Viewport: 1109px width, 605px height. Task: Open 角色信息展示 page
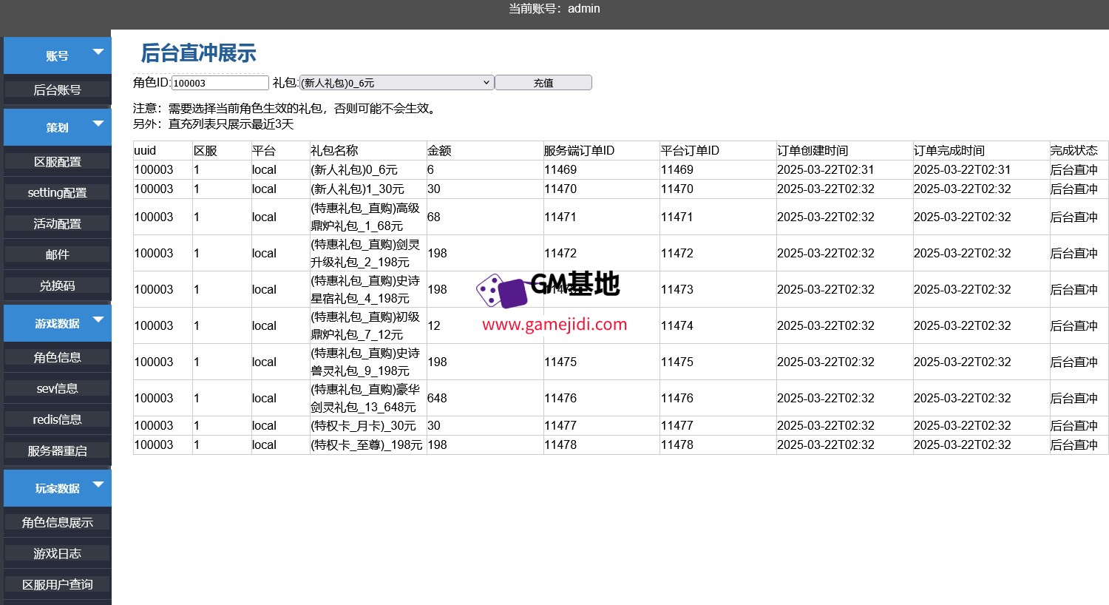coord(57,523)
